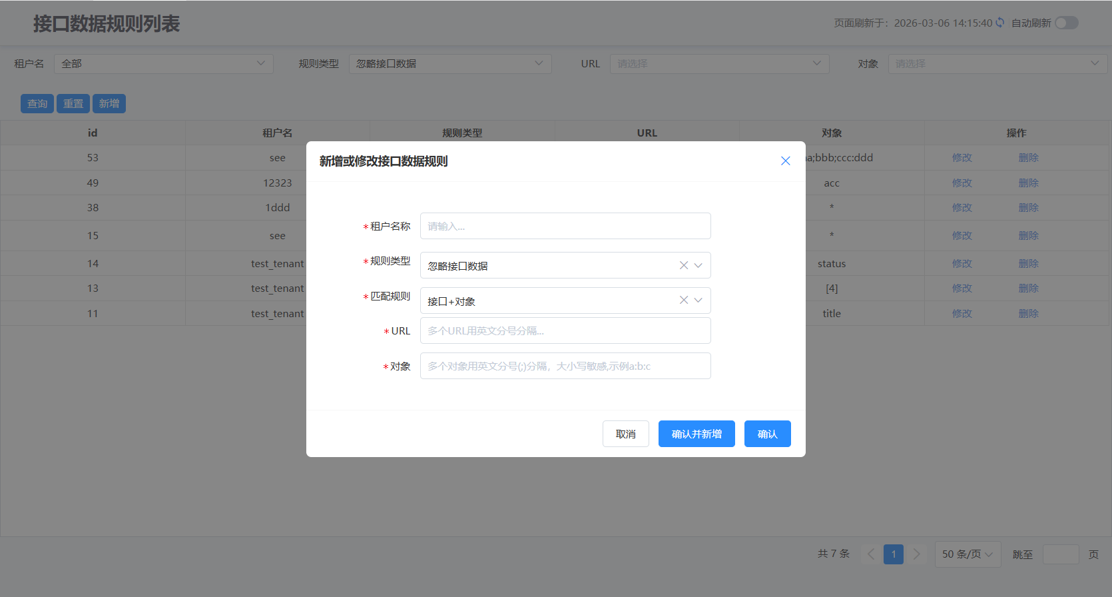Click the 对象 input in dialog
Viewport: 1112px width, 597px height.
tap(565, 366)
